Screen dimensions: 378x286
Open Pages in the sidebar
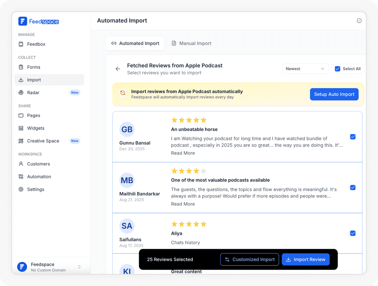pos(49,116)
